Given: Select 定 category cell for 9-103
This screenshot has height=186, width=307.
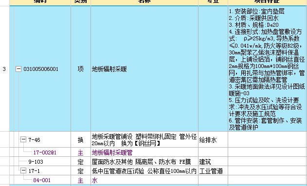Looking at the screenshot, I should click(x=81, y=162).
